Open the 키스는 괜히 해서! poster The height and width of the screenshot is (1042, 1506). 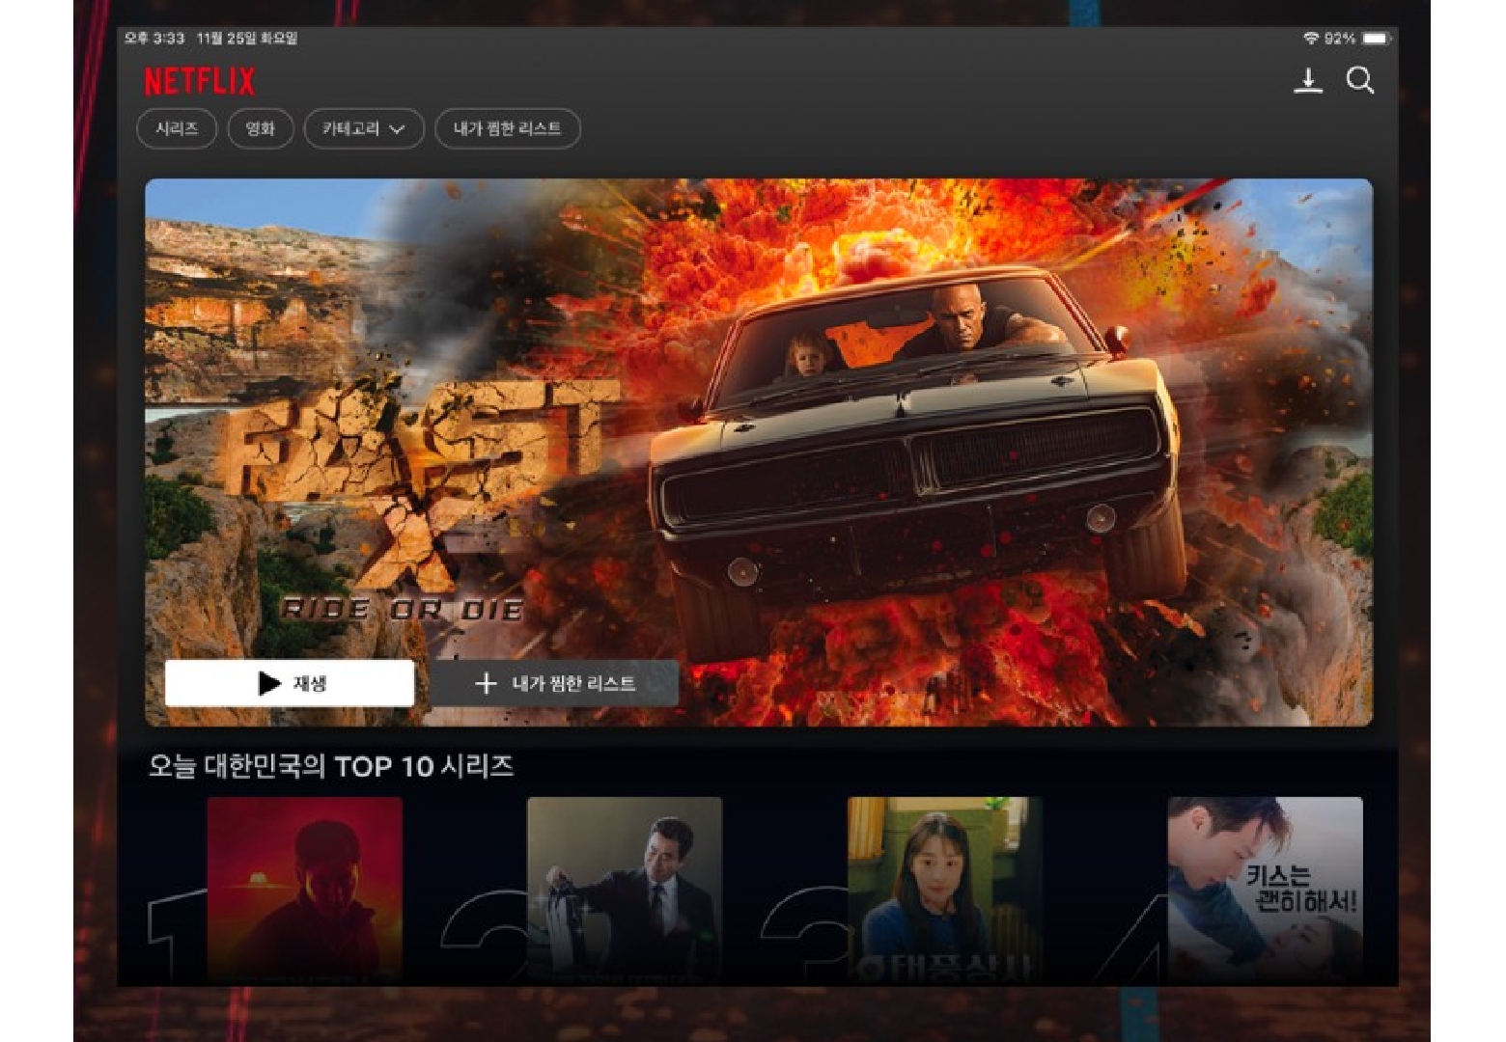1266,890
